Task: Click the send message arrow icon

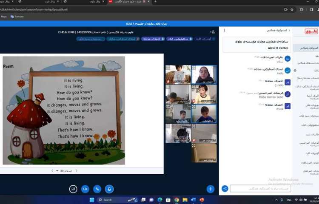Action: (225, 189)
